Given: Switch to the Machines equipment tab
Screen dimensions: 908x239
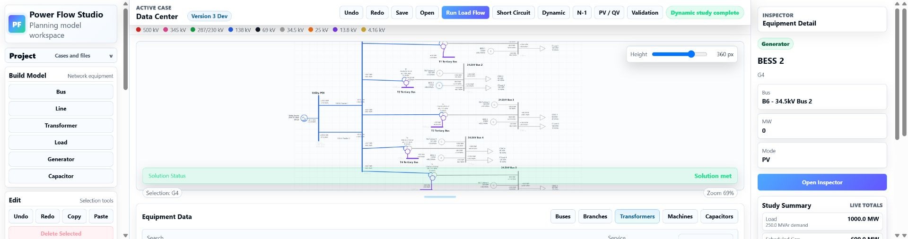Looking at the screenshot, I should 680,216.
